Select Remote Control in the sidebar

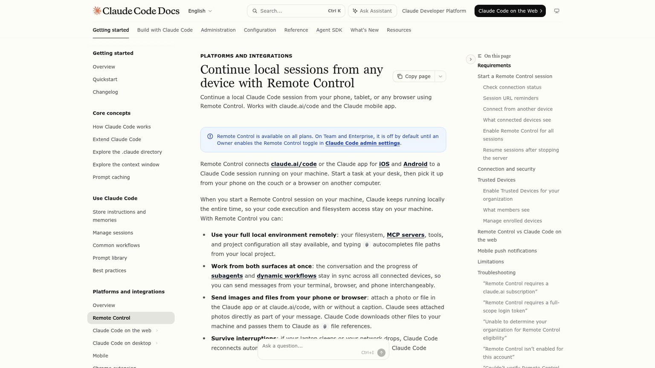(131, 318)
